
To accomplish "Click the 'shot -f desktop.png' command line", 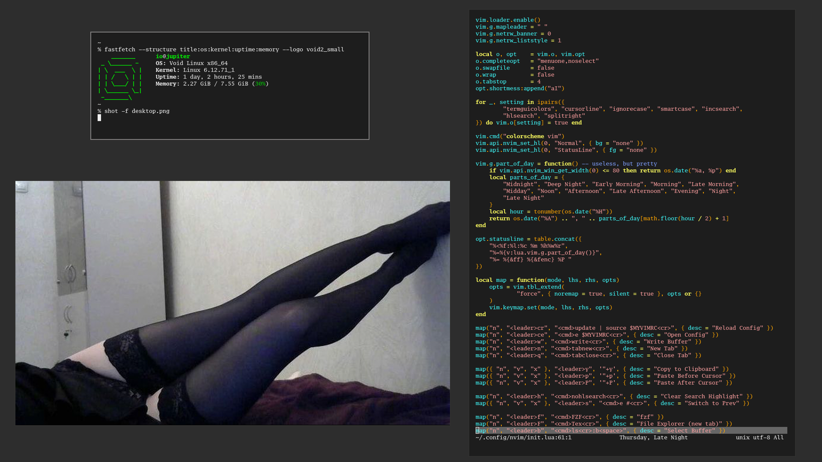I will [137, 111].
